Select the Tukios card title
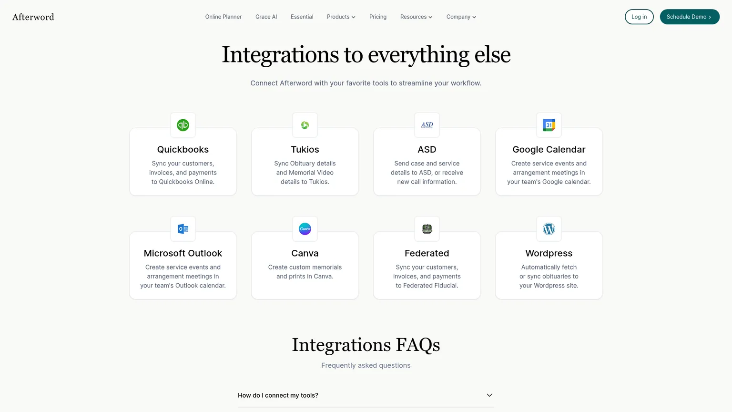 tap(305, 149)
